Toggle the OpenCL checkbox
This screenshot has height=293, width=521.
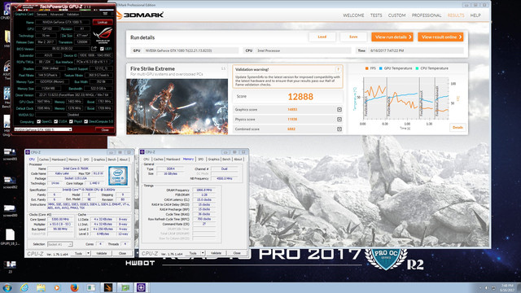point(39,121)
